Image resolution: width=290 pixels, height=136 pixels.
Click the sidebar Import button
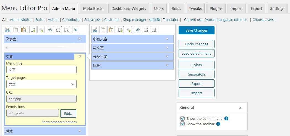click(x=196, y=93)
